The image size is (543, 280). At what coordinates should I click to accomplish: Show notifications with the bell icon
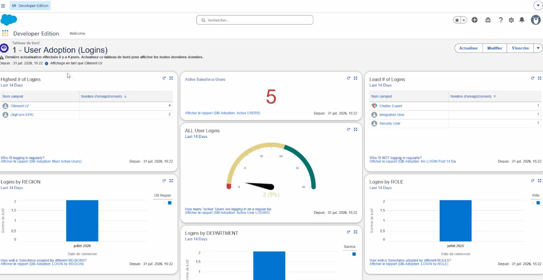tap(522, 20)
